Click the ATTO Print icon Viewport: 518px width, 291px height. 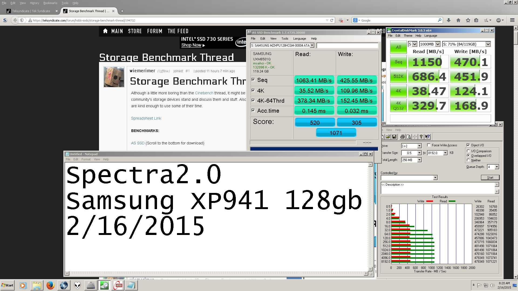coord(402,137)
